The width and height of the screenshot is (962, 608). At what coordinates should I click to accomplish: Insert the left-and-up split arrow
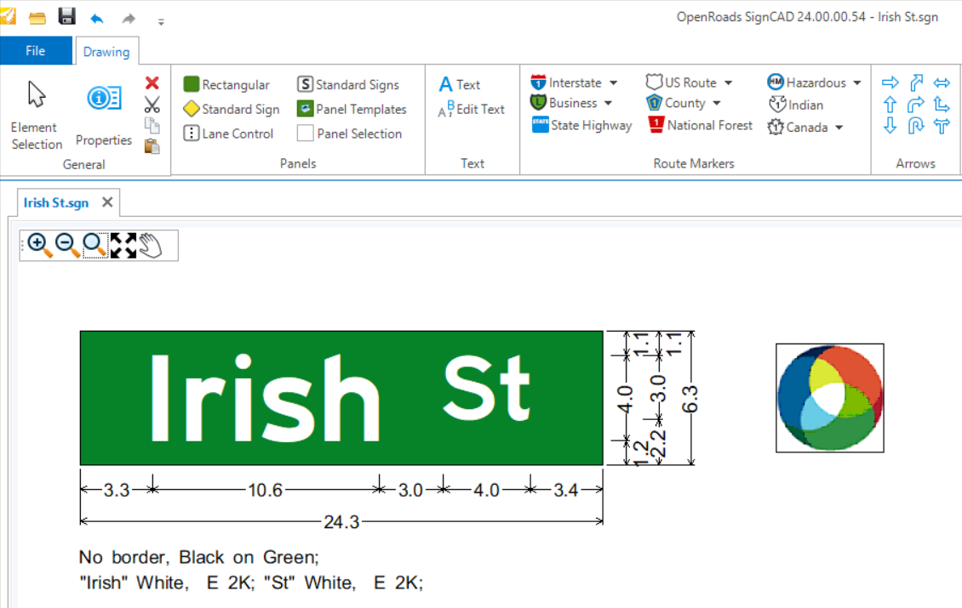(942, 105)
